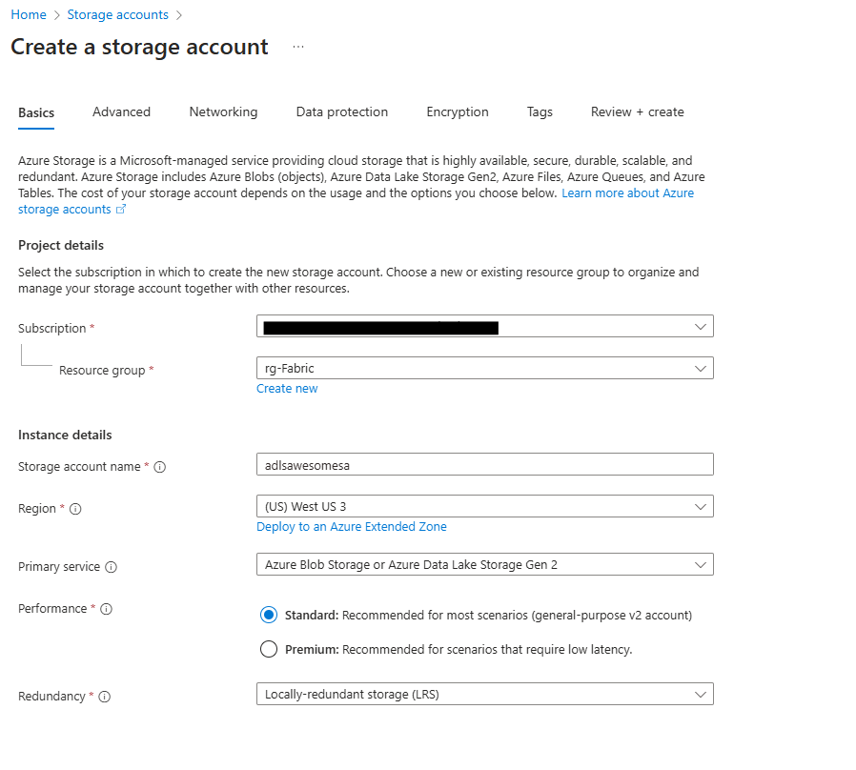Click the 'Resource group' field label
The image size is (856, 770).
point(102,371)
